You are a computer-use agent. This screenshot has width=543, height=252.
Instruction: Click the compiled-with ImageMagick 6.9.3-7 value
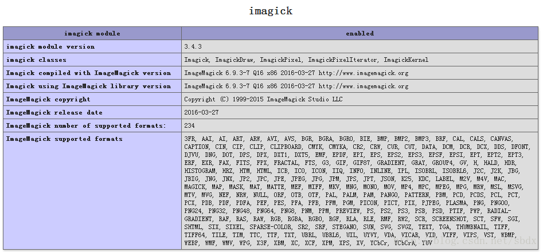click(x=296, y=73)
